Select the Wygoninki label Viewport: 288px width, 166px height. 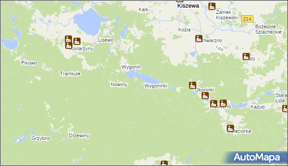pyautogui.click(x=156, y=86)
